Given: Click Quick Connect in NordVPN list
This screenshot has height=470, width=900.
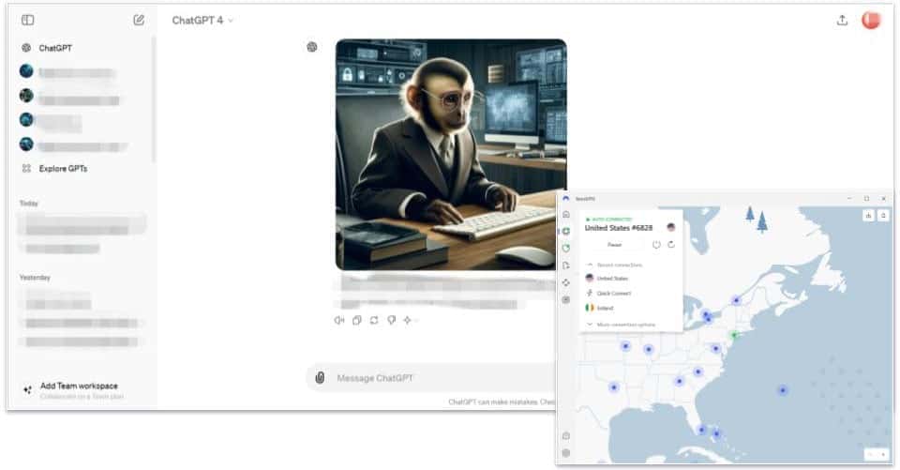Looking at the screenshot, I should (x=608, y=293).
